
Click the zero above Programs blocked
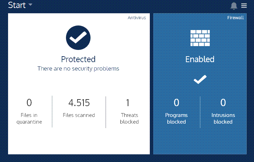click(176, 103)
